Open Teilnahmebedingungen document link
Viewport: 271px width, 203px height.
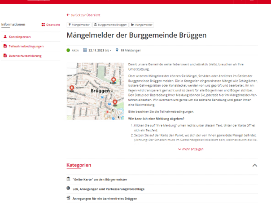tap(26, 46)
